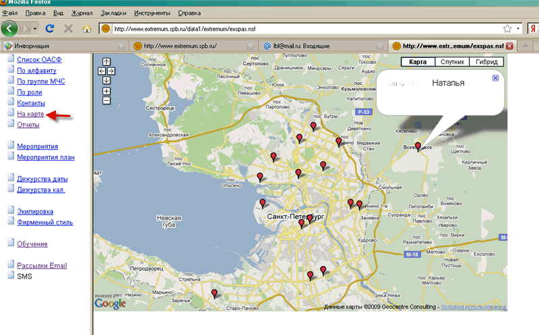Open the Справка menu
The image size is (539, 335).
(189, 13)
